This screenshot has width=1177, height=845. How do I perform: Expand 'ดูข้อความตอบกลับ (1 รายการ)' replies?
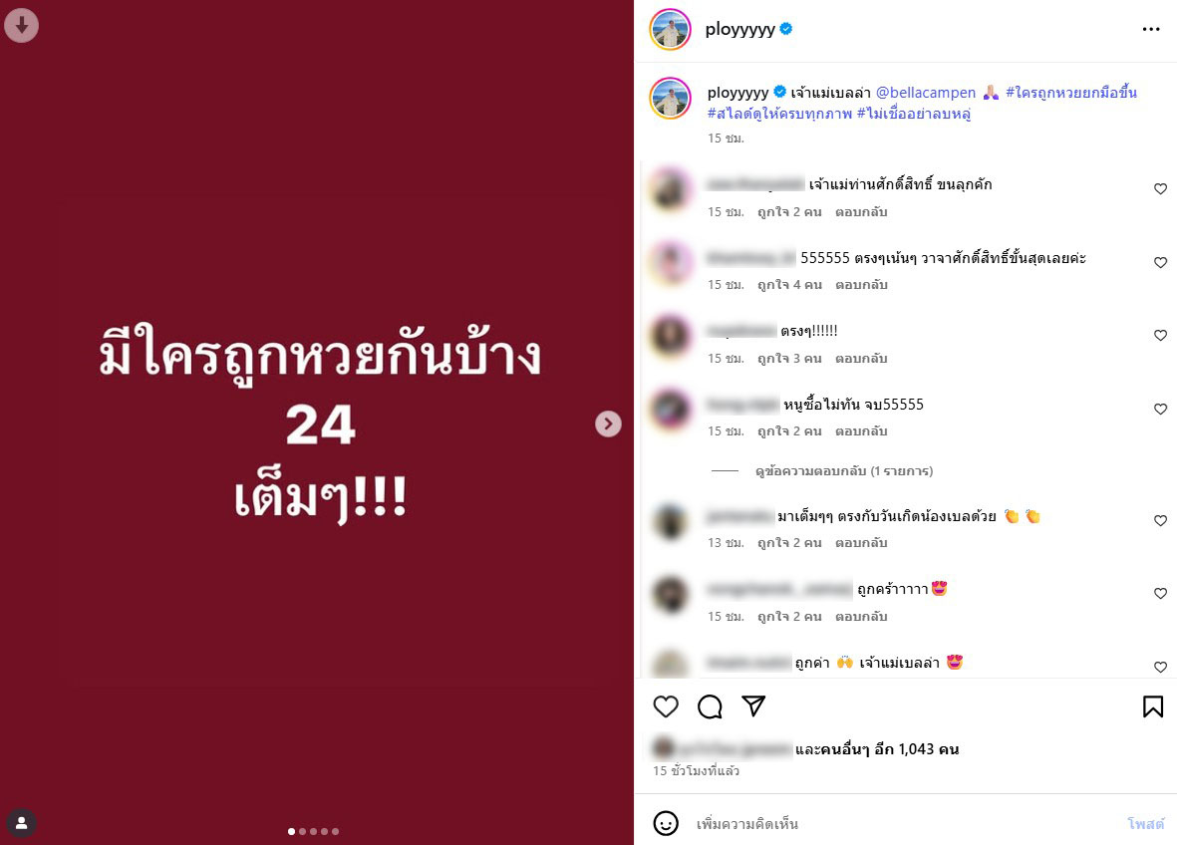[x=844, y=471]
